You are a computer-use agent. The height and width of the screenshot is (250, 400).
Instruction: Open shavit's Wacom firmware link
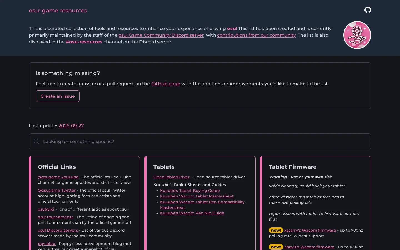click(x=309, y=247)
